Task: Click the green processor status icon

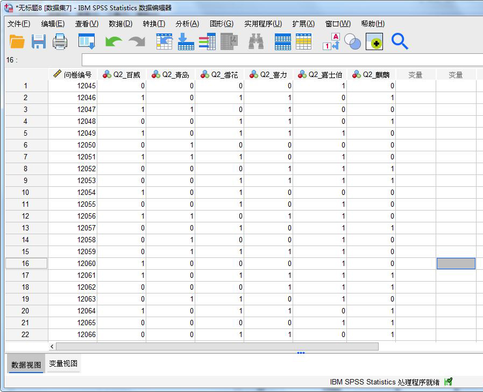Action: [x=448, y=382]
